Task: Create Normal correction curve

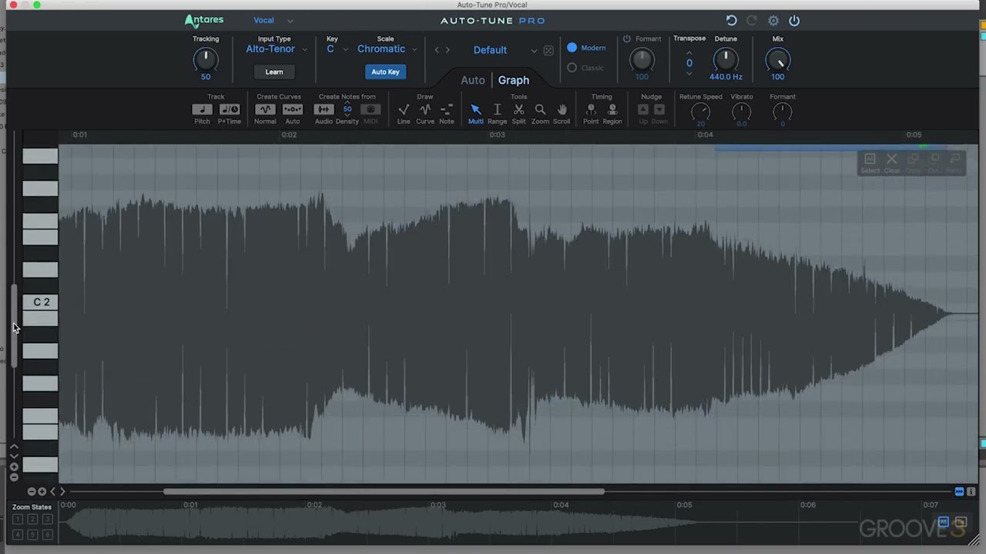Action: (x=265, y=110)
